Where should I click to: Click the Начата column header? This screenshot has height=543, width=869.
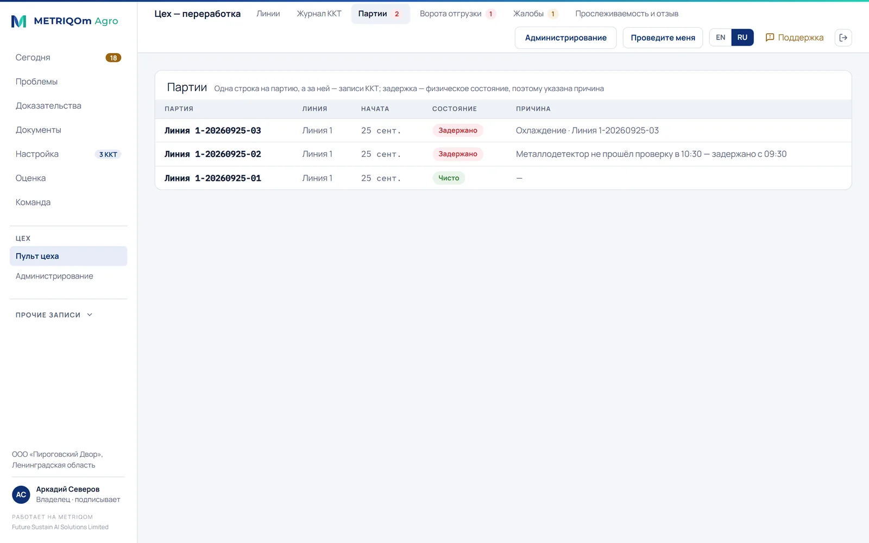[375, 109]
